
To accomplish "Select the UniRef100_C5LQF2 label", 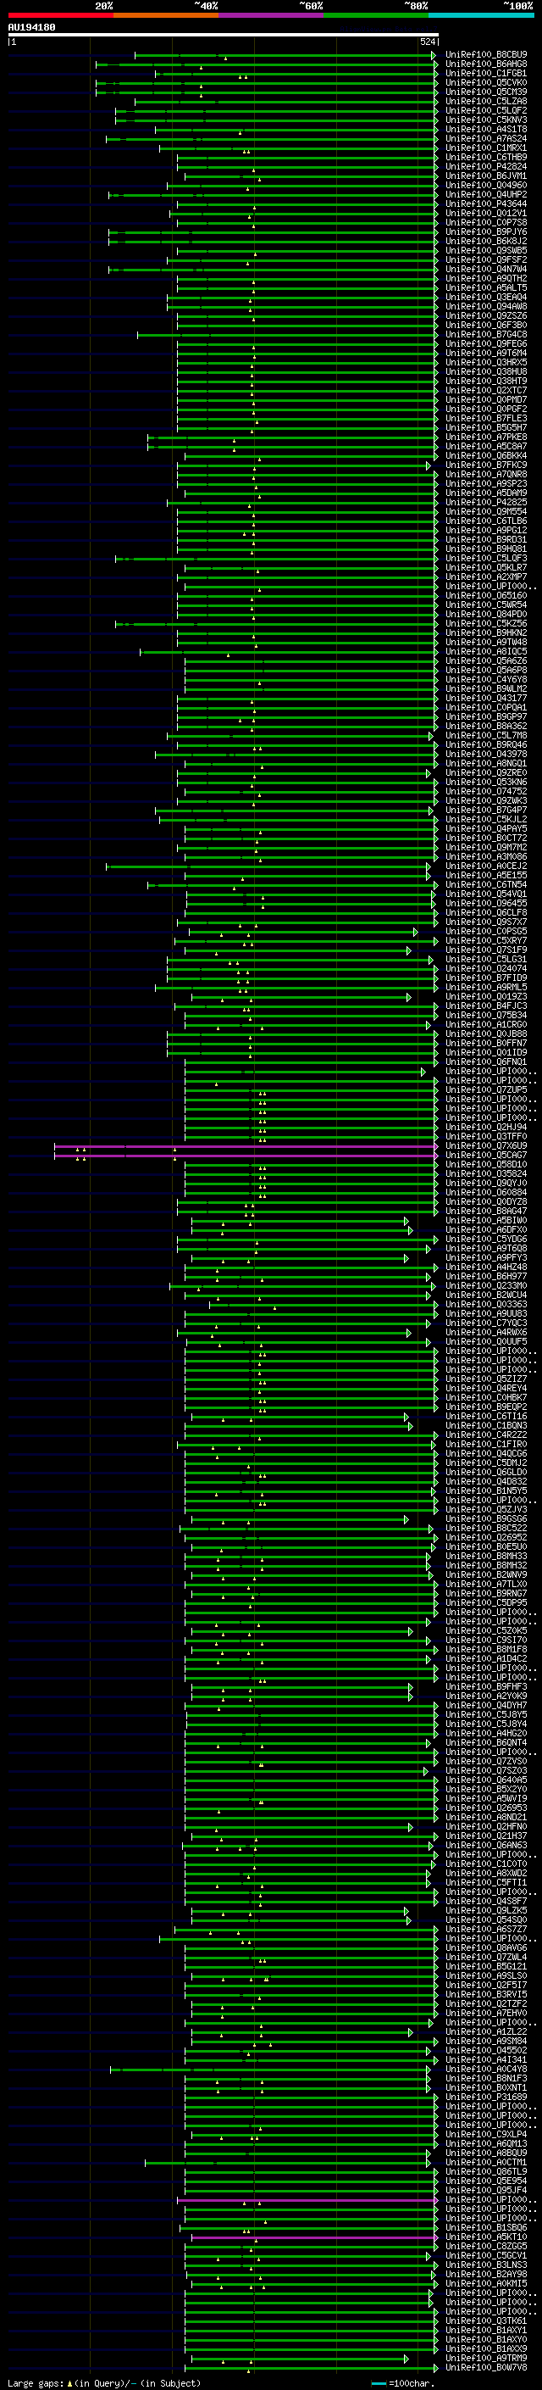I will click(x=485, y=110).
